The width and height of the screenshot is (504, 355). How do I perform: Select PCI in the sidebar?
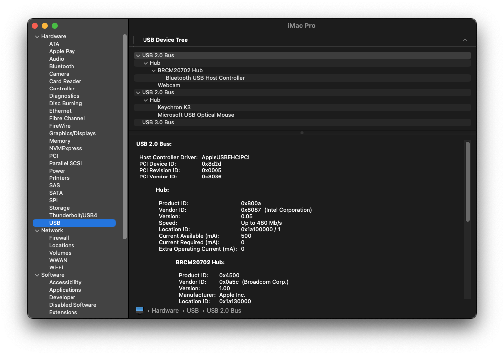pyautogui.click(x=53, y=156)
